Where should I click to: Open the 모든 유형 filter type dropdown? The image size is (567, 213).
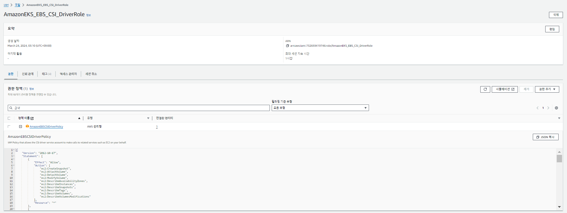coord(320,108)
